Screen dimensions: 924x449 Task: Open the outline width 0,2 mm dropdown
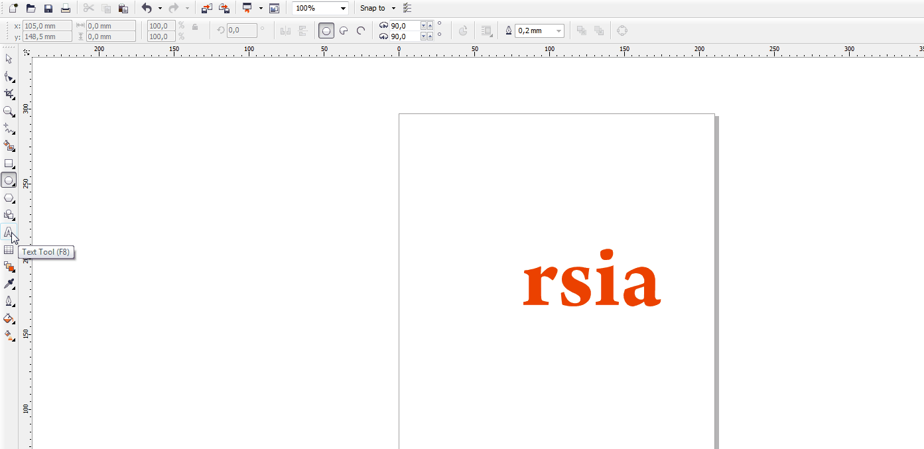(559, 31)
